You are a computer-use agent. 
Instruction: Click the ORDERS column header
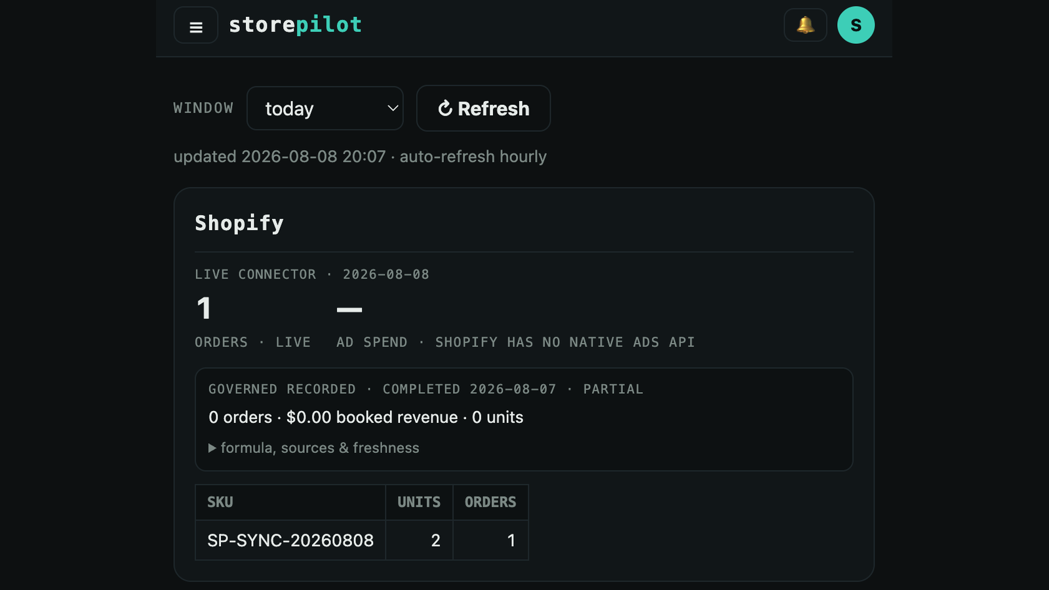pyautogui.click(x=490, y=502)
